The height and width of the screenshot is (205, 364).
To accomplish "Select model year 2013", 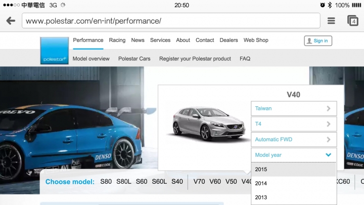I will click(x=294, y=197).
